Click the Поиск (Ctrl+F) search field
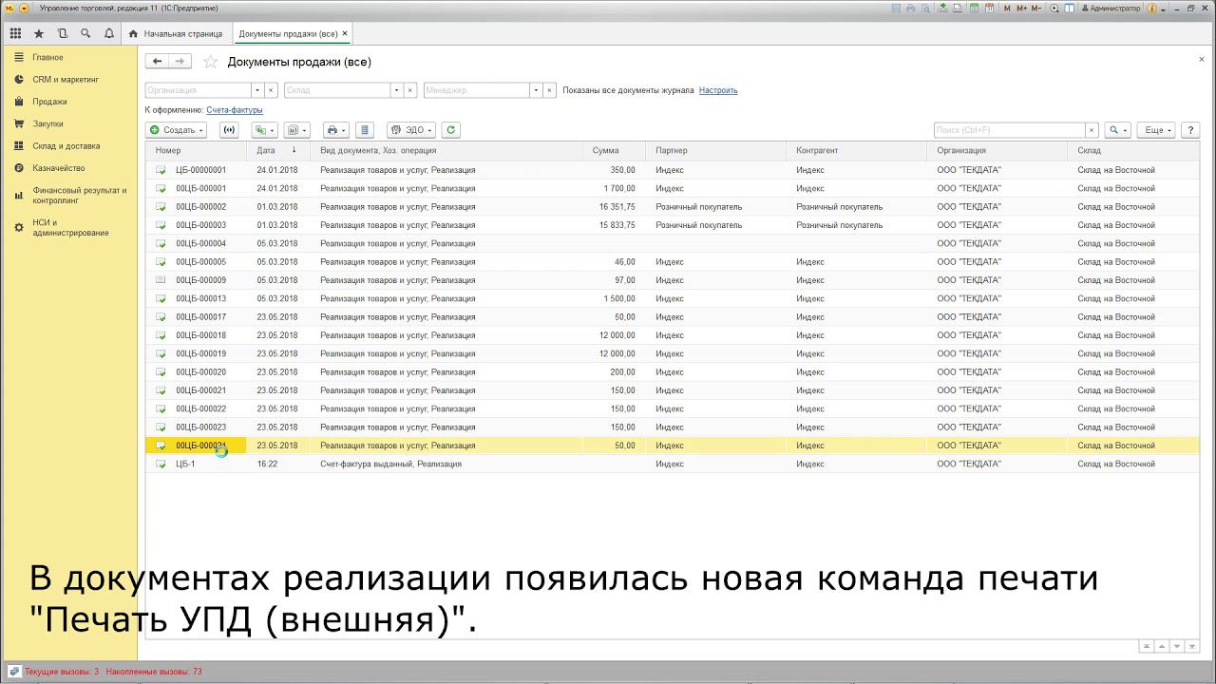Viewport: 1216px width, 684px height. point(1009,130)
